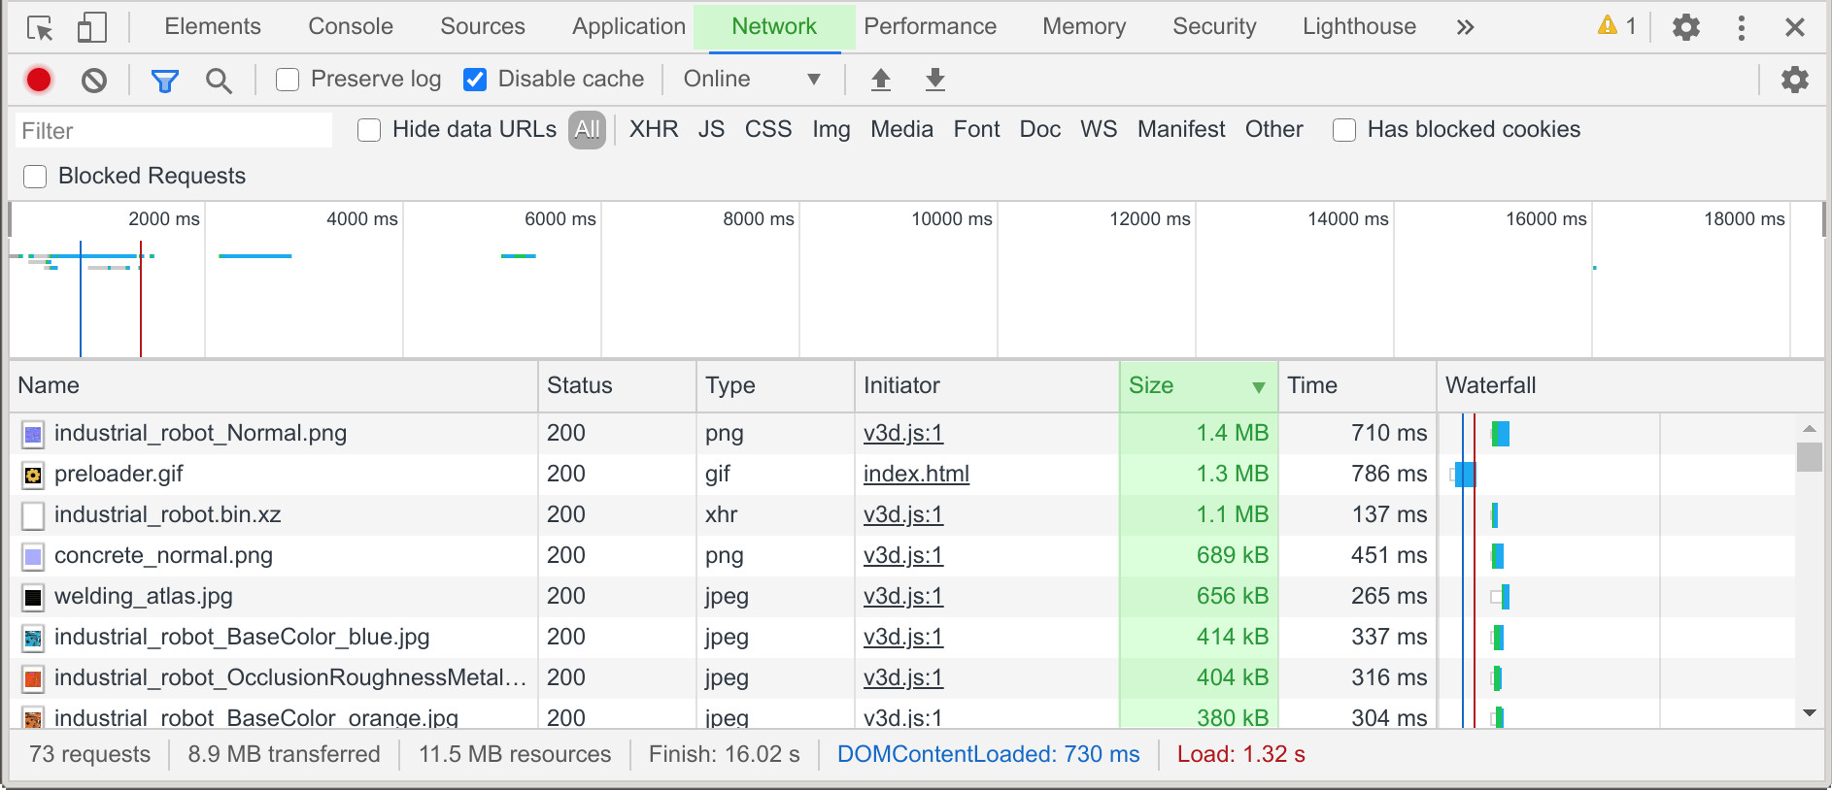Import HAR file with upload arrow
Image resolution: width=1832 pixels, height=790 pixels.
click(881, 80)
